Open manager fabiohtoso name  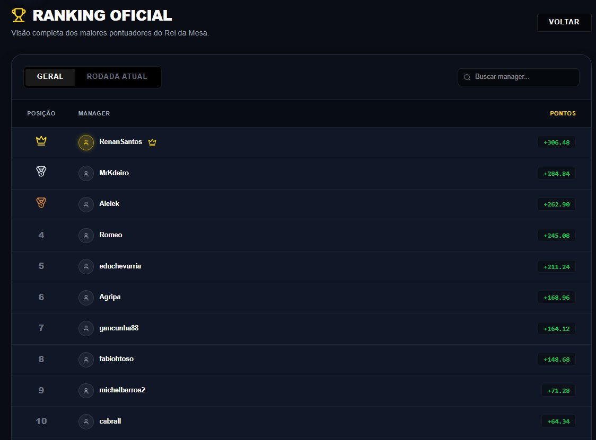point(116,359)
